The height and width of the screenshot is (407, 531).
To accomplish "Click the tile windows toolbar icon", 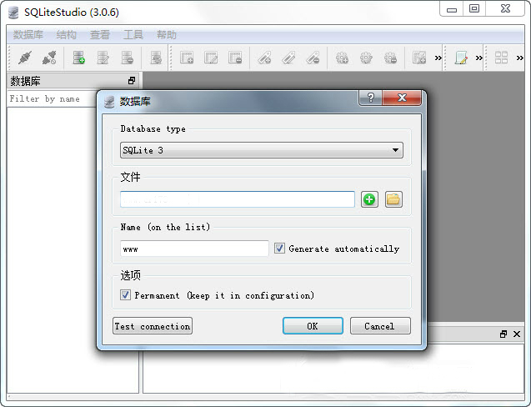I will (x=501, y=58).
